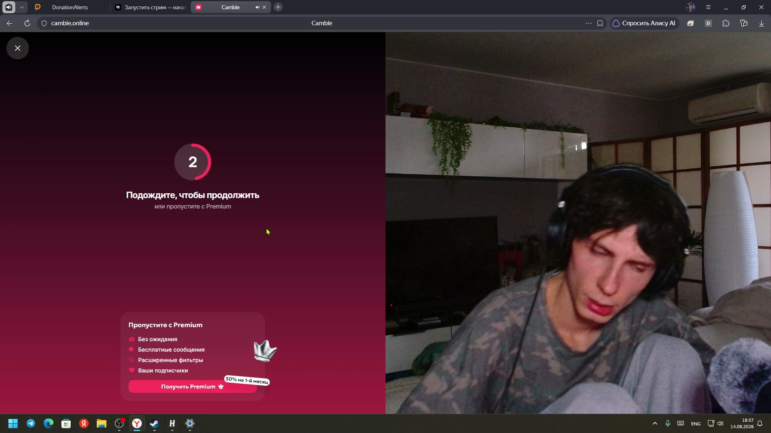Screen dimensions: 771x433
Task: Open the touch keyboard tray icon
Action: (681, 423)
